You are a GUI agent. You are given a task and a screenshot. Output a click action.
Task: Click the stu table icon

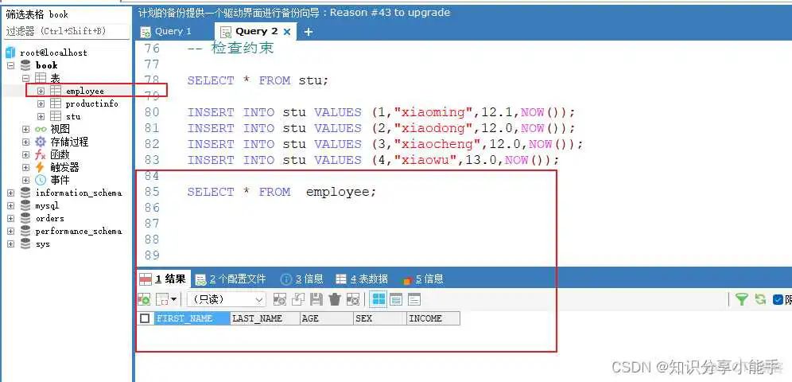[x=56, y=116]
